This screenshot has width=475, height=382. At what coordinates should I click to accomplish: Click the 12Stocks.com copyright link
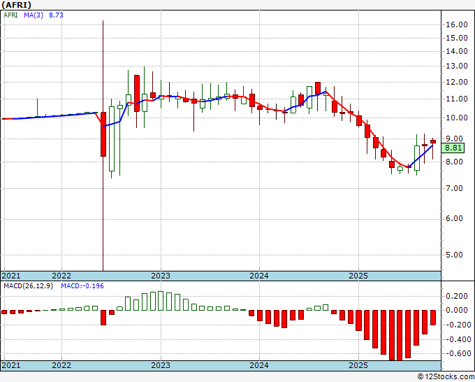[x=446, y=377]
